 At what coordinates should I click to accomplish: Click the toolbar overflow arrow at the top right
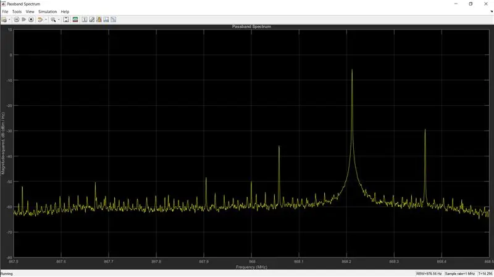pyautogui.click(x=492, y=12)
